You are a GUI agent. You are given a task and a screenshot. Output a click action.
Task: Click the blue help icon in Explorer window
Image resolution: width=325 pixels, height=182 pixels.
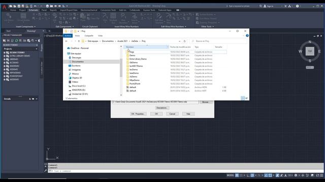247,36
